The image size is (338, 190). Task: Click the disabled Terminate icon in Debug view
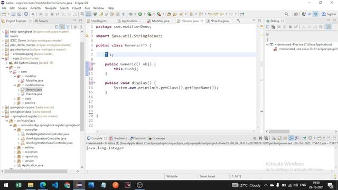click(290, 27)
